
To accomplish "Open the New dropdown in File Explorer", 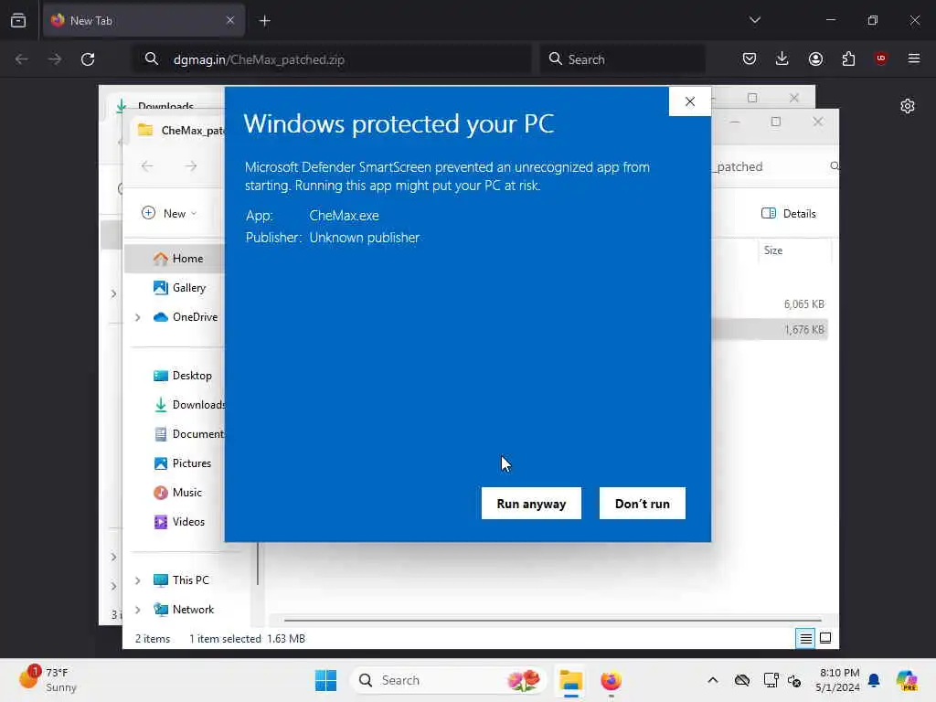I will pyautogui.click(x=169, y=213).
